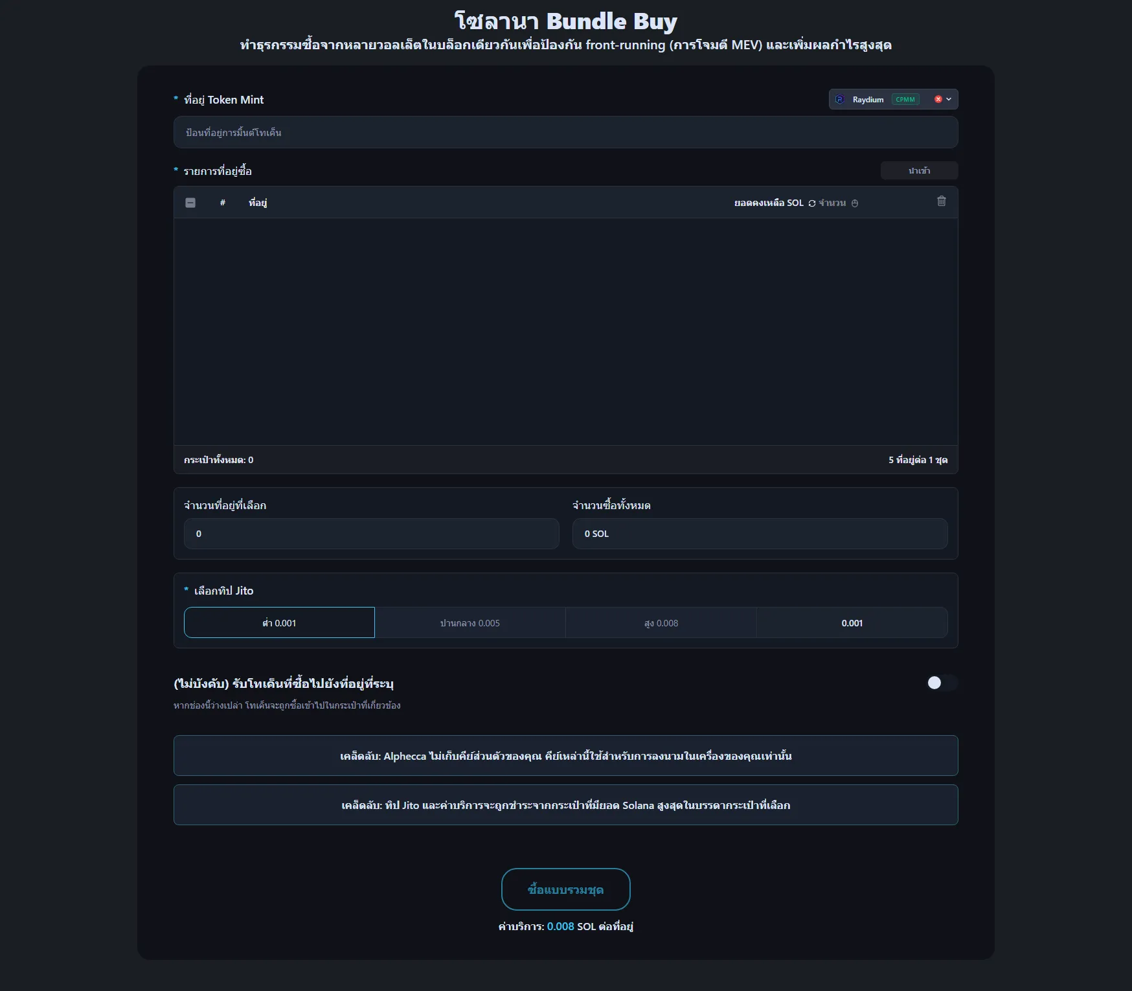
Task: Toggle the select-all checkbox in table header
Action: click(x=190, y=203)
